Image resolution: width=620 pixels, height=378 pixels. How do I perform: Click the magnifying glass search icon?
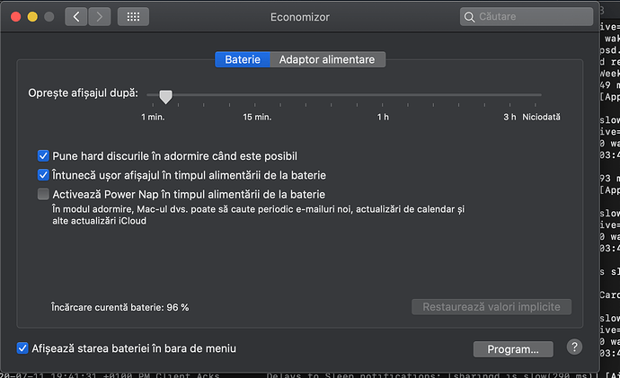coord(470,16)
